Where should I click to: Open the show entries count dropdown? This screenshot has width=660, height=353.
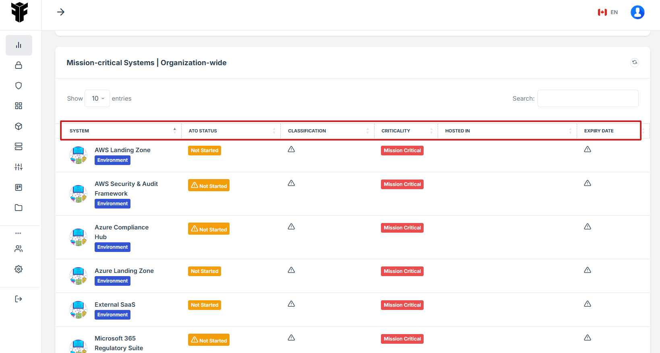click(97, 99)
